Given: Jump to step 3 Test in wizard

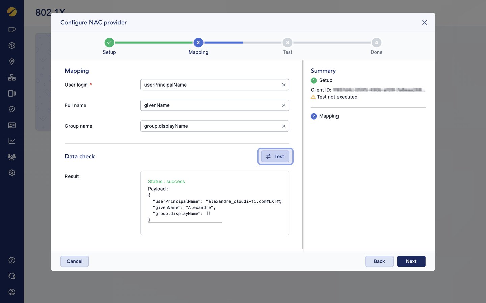Looking at the screenshot, I should point(287,43).
